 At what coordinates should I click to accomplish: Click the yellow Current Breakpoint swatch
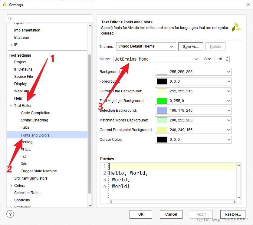tap(162, 130)
